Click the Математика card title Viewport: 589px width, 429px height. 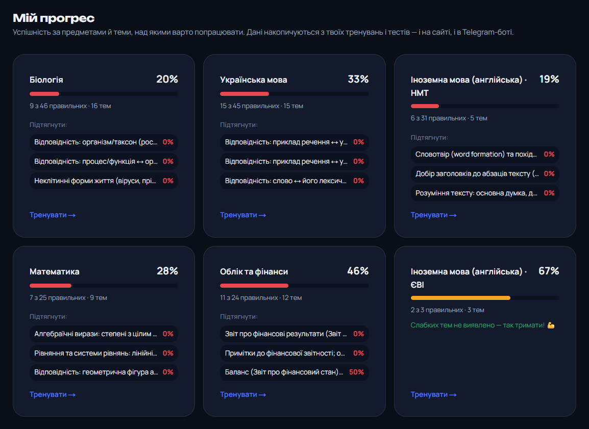coord(55,271)
